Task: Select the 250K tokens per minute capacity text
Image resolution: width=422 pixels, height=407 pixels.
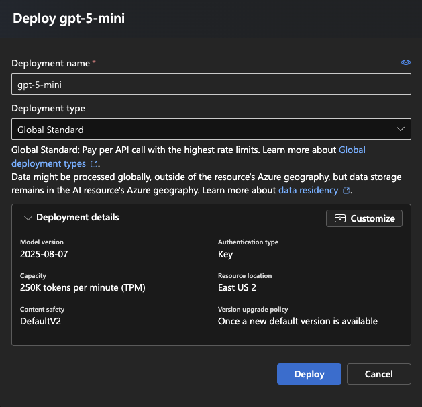Action: [83, 287]
